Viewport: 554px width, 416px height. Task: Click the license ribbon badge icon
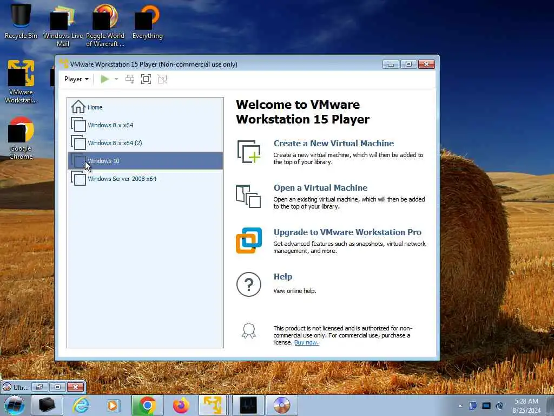249,331
